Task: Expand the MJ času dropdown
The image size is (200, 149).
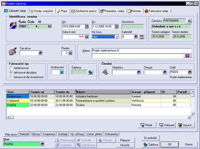Action: 117,37
